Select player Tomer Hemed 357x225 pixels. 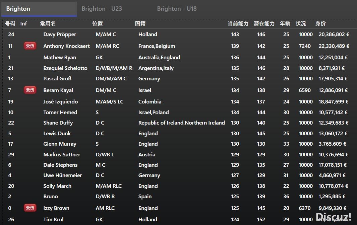pos(60,112)
